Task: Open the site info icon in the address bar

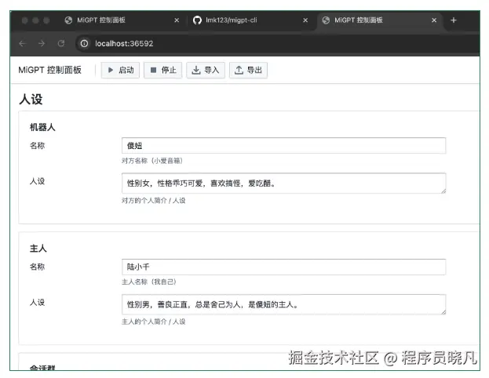Action: click(84, 43)
